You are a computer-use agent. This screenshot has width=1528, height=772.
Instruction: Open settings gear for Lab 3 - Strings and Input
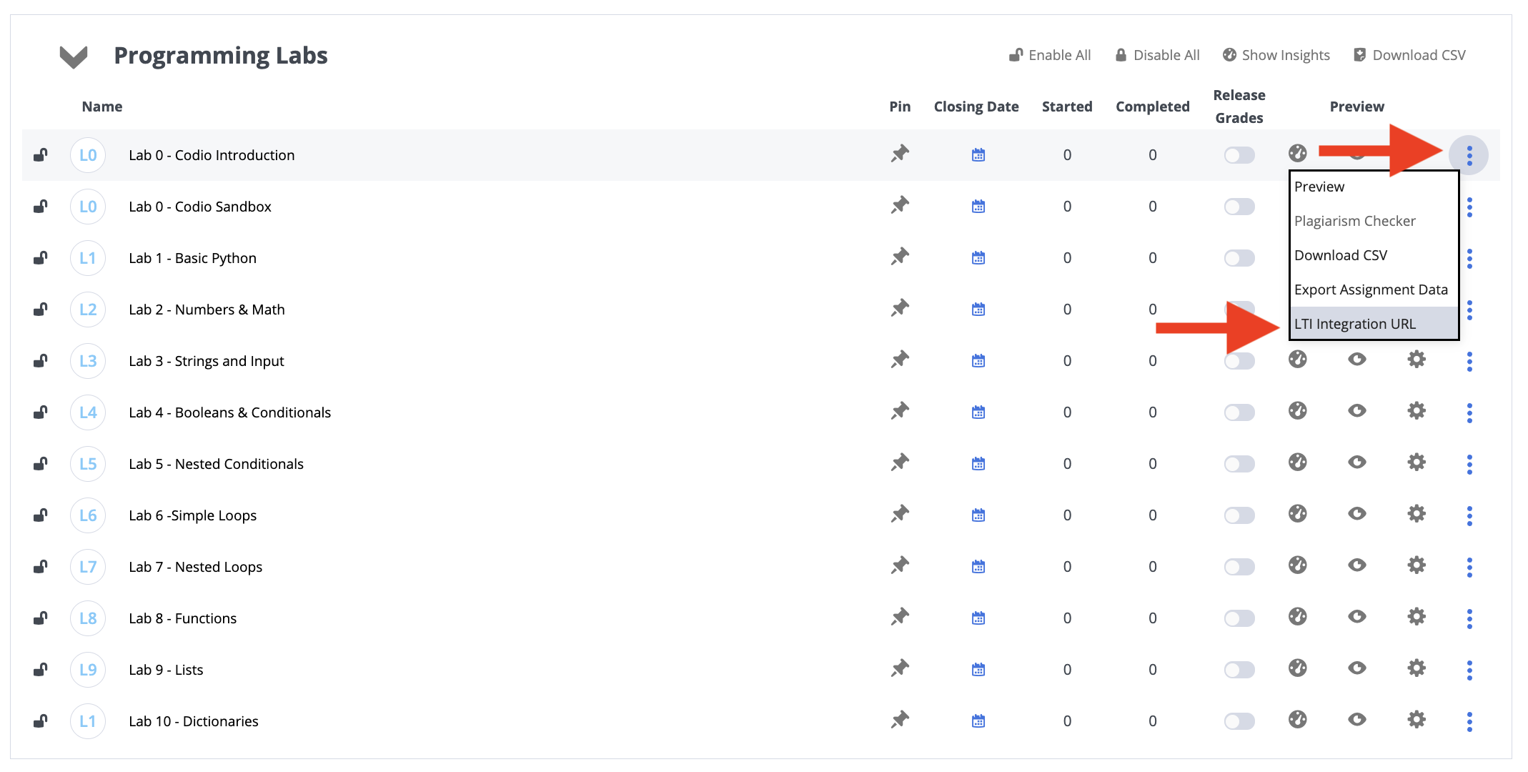pyautogui.click(x=1416, y=360)
